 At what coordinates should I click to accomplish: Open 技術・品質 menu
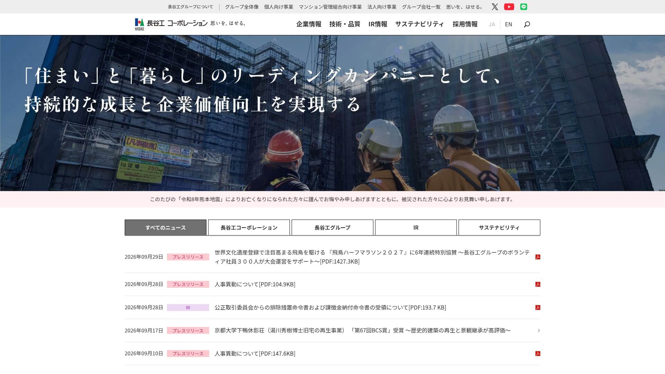click(345, 24)
